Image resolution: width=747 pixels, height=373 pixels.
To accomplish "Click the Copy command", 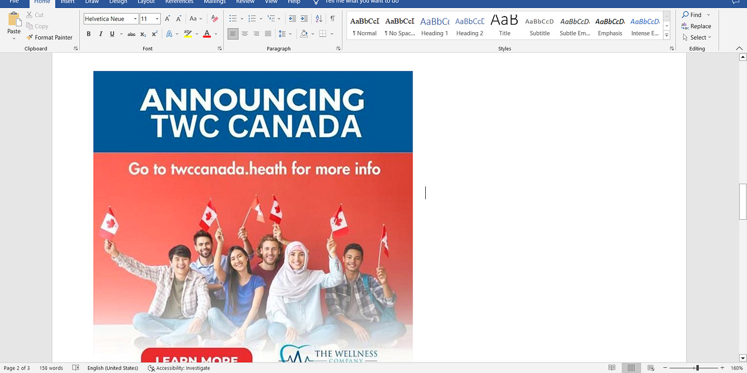I will point(37,26).
